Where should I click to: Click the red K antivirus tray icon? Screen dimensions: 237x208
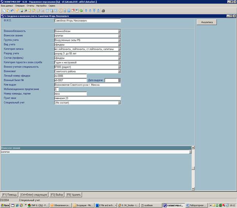point(223,205)
